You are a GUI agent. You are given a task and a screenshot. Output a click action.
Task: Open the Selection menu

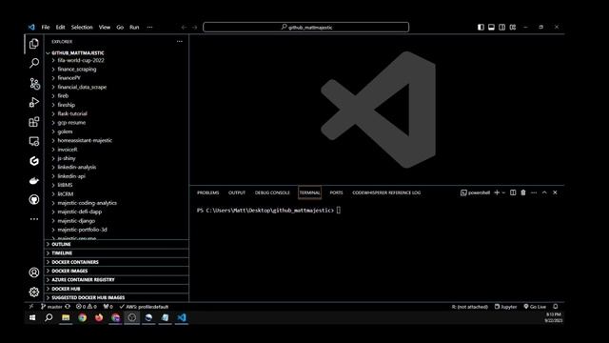click(x=82, y=28)
